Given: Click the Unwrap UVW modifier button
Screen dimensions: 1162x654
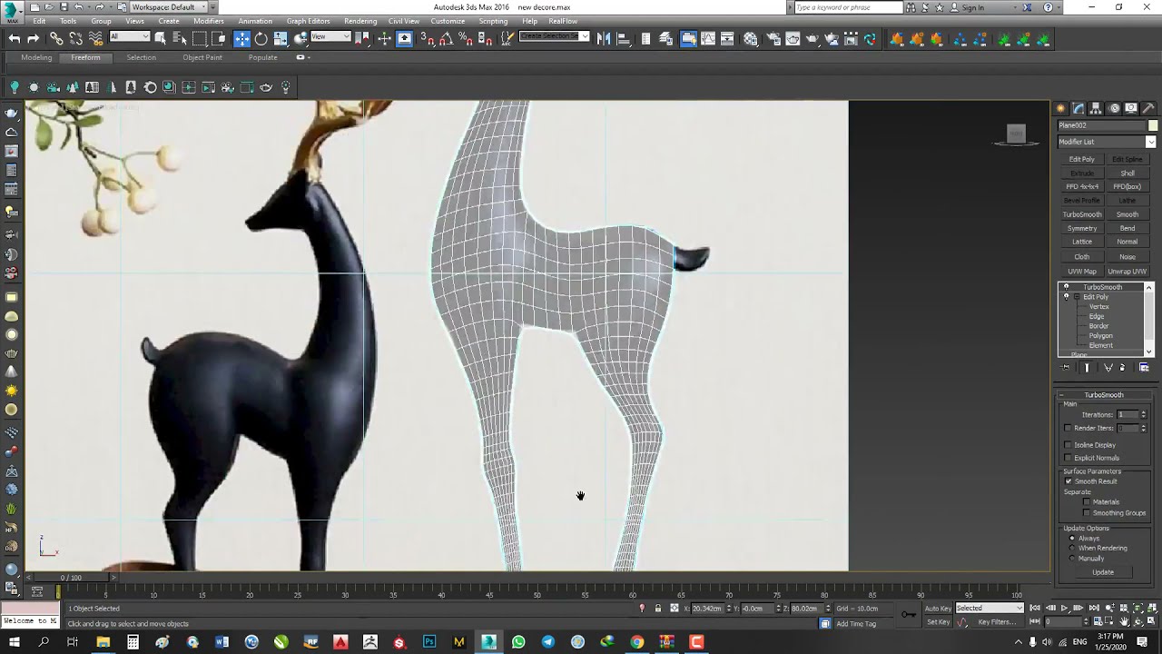Looking at the screenshot, I should point(1127,271).
